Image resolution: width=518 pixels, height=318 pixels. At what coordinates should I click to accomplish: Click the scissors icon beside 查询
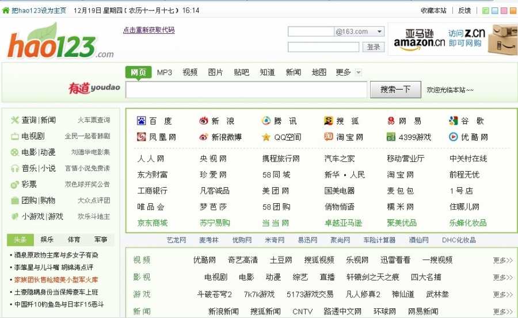14,120
